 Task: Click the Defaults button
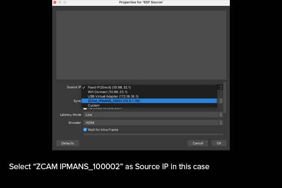[67, 143]
